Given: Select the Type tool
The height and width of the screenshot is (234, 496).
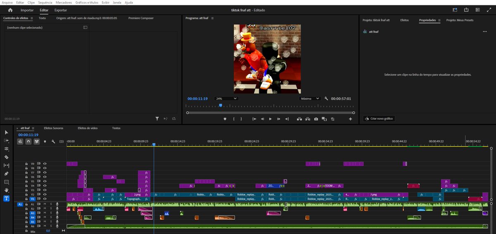Looking at the screenshot, I should click(x=7, y=198).
